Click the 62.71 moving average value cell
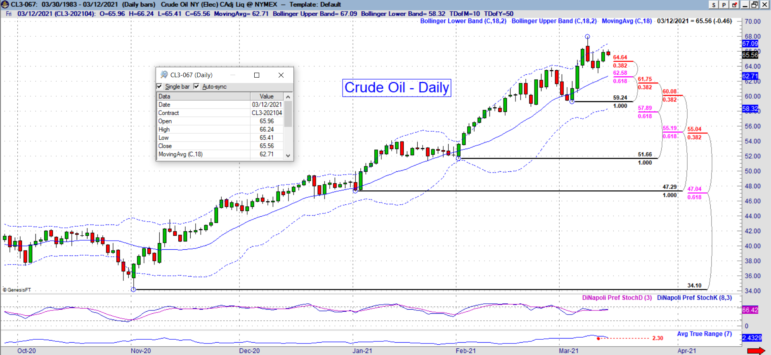The image size is (771, 355). click(x=267, y=154)
